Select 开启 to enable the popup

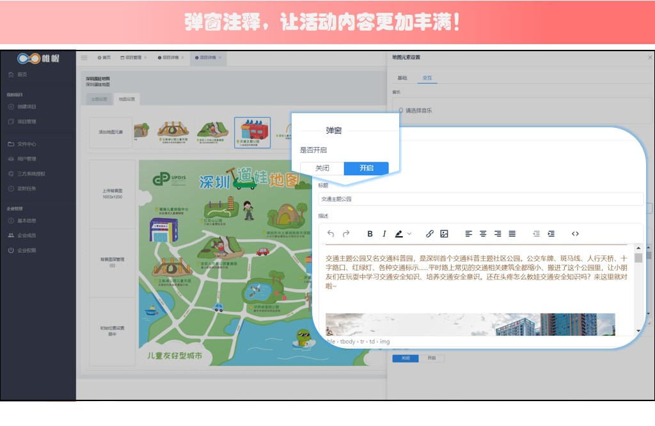(367, 168)
